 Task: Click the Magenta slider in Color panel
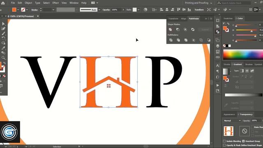pyautogui.click(x=247, y=30)
